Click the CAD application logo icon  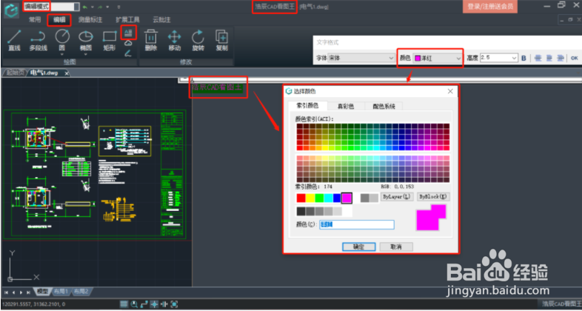[12, 10]
